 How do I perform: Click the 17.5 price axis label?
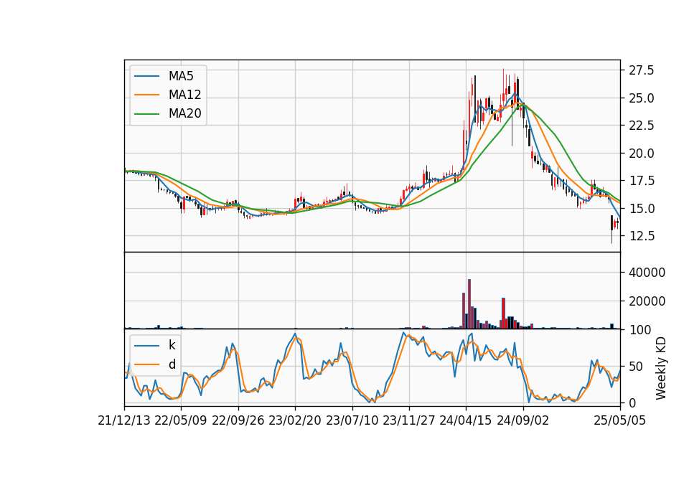tap(642, 181)
